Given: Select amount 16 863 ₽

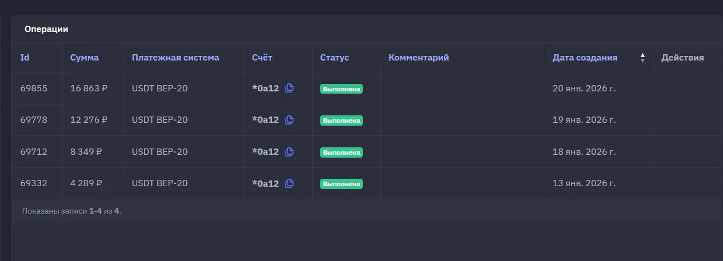Looking at the screenshot, I should [x=89, y=89].
